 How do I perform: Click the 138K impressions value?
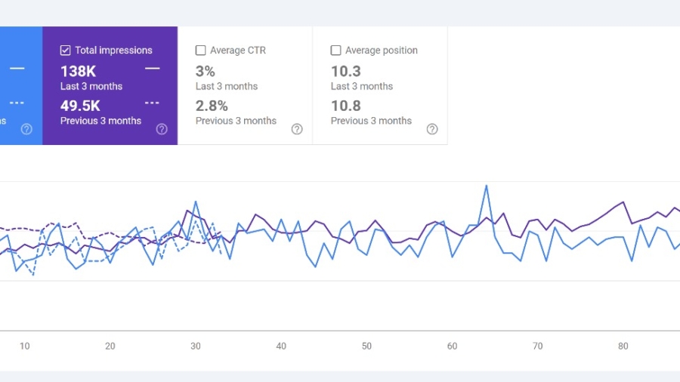pyautogui.click(x=78, y=72)
